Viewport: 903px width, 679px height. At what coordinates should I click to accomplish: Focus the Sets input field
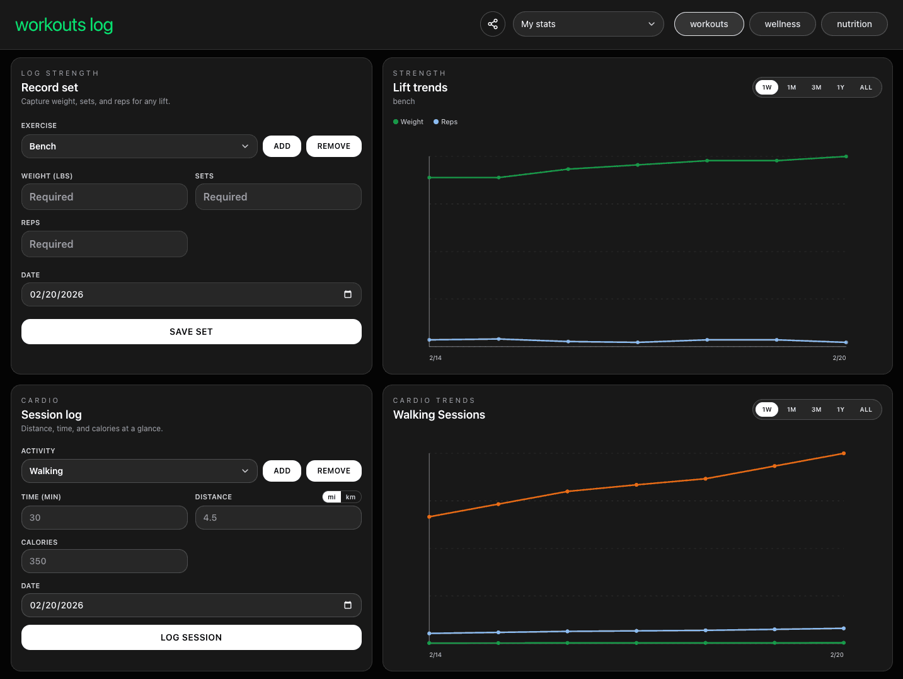click(x=279, y=197)
